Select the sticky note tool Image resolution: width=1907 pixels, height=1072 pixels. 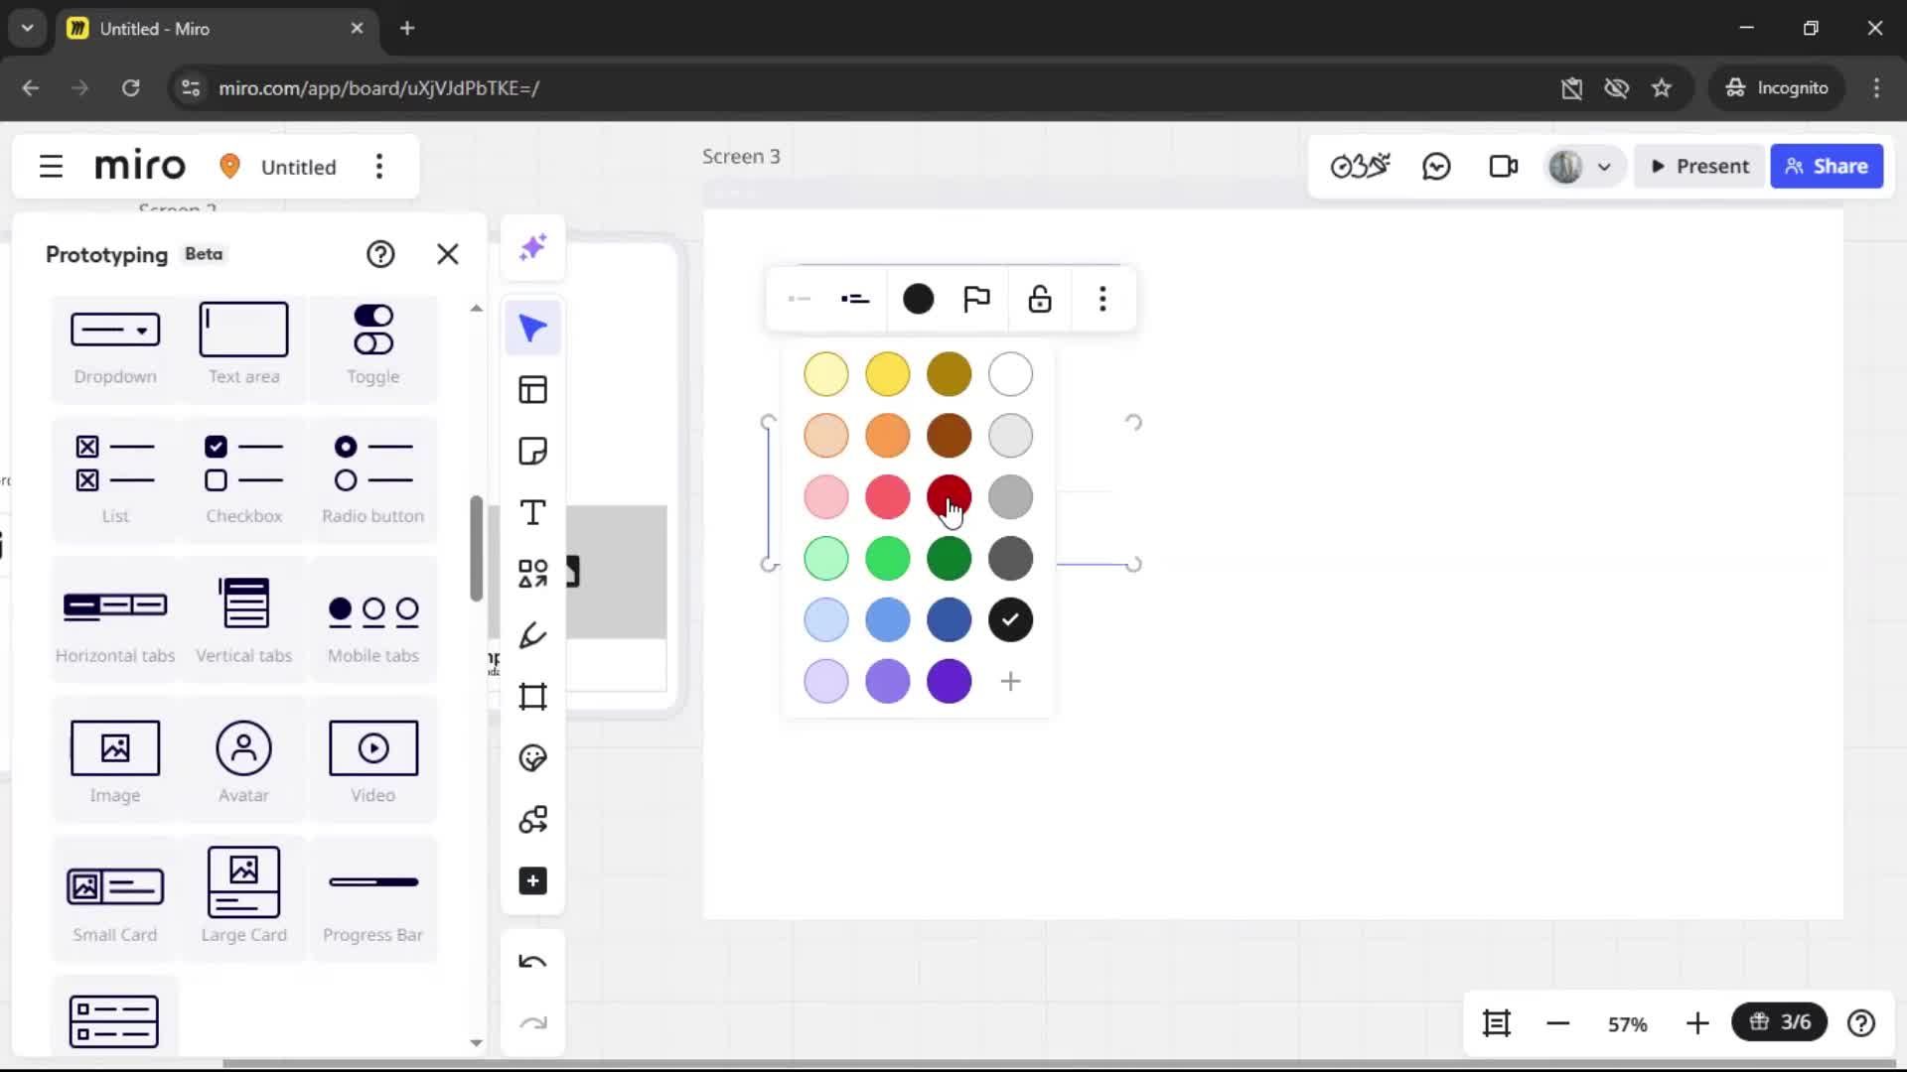533,452
